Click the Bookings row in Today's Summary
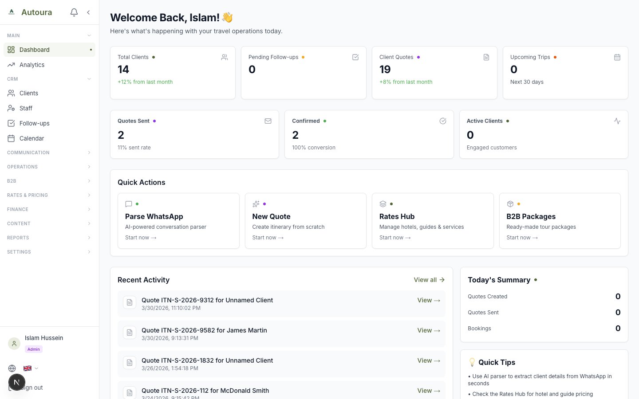This screenshot has width=639, height=399. (544, 329)
